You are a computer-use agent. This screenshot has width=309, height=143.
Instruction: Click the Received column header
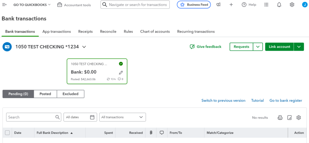(x=136, y=133)
